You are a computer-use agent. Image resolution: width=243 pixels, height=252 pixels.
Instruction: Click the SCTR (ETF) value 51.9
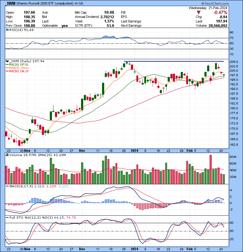(x=110, y=26)
